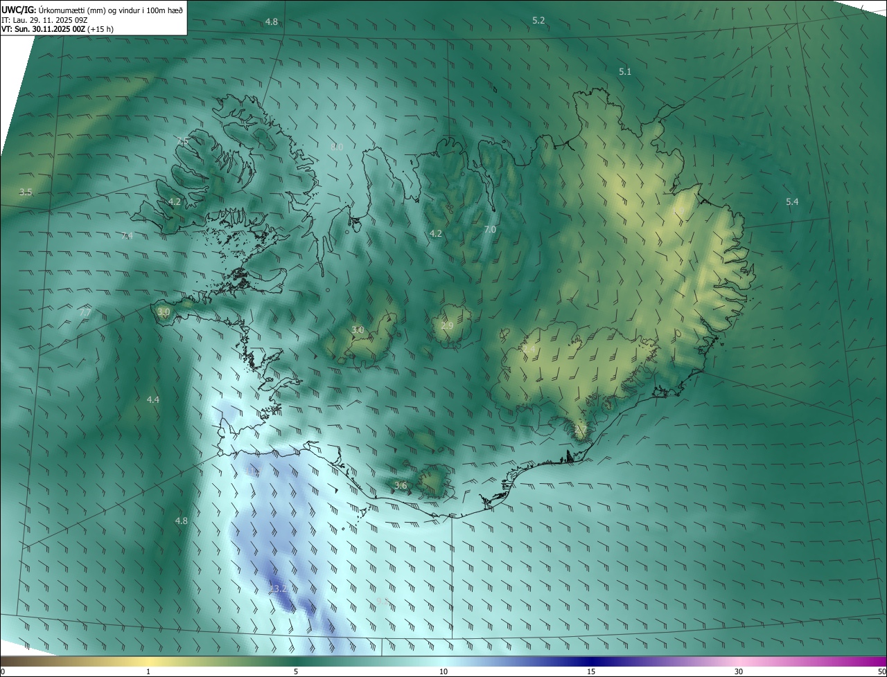
Task: Click the 4.8 value beside the 5.2 value
Action: [272, 21]
